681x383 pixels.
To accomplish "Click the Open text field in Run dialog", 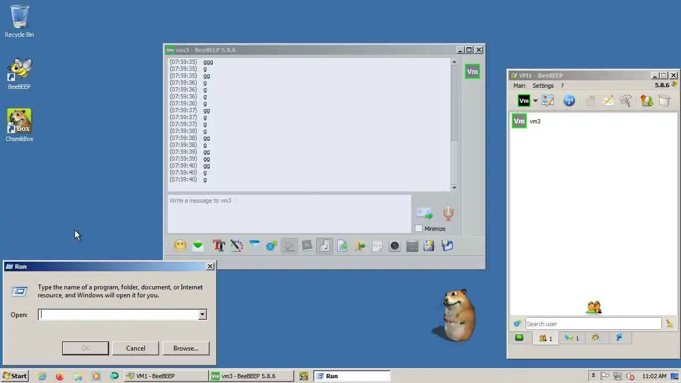I will [x=118, y=314].
